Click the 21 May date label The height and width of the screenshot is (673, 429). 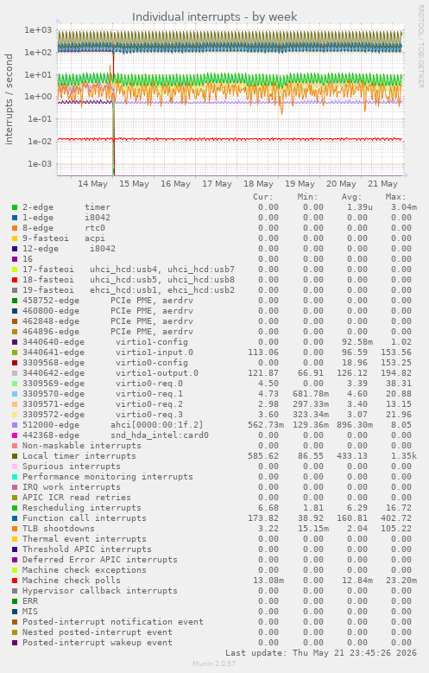382,184
